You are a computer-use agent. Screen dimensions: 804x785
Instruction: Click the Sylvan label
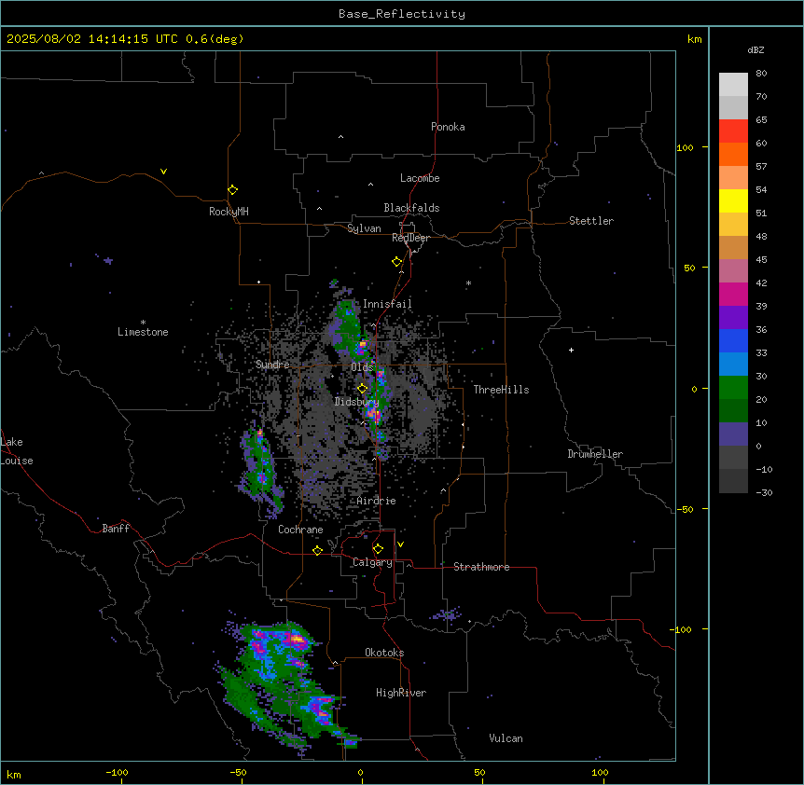click(x=364, y=228)
